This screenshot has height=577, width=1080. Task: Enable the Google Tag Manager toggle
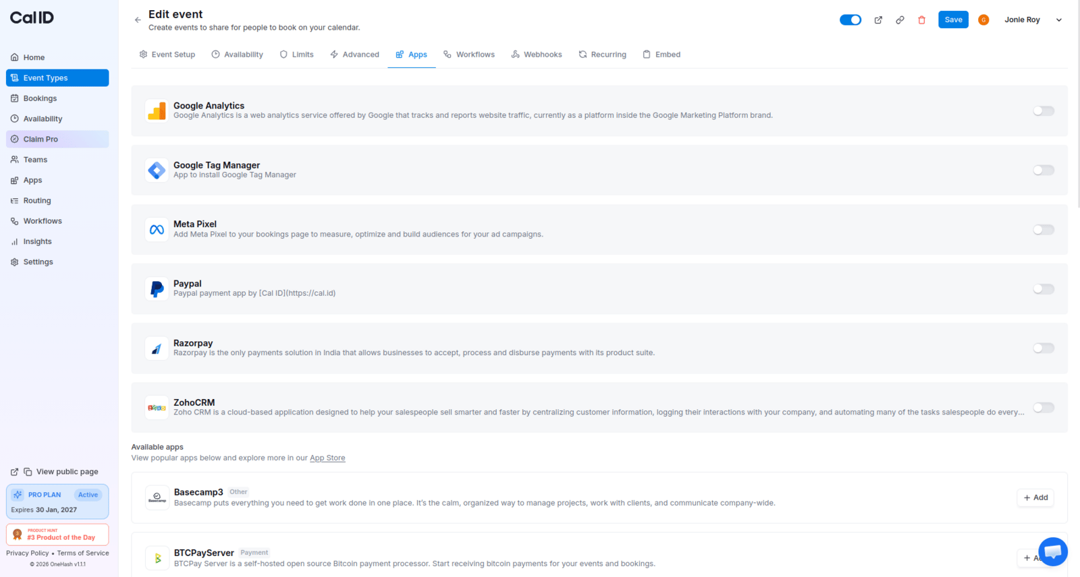[1044, 170]
